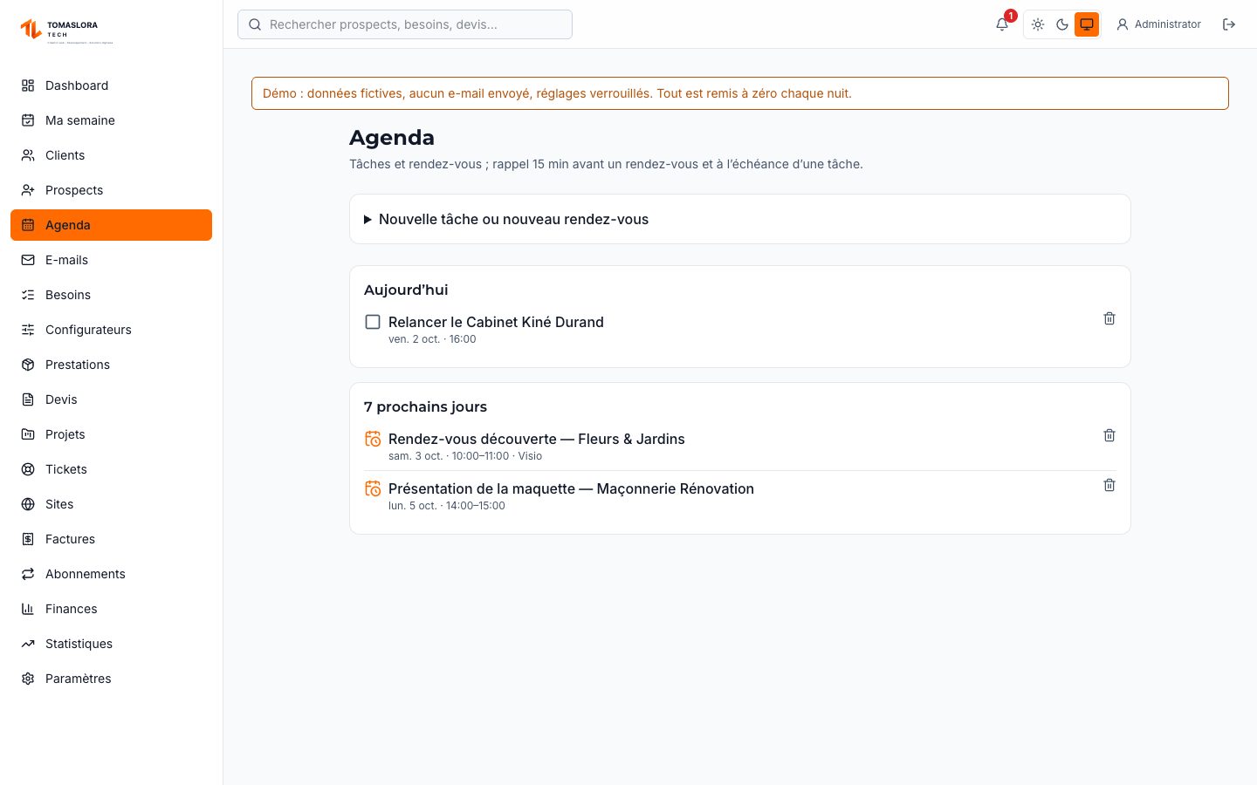Open Configurateurs
The image size is (1257, 785).
(111, 330)
